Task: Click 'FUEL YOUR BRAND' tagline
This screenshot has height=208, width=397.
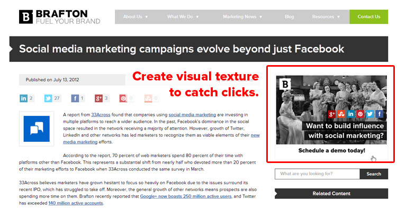Action: click(x=68, y=21)
